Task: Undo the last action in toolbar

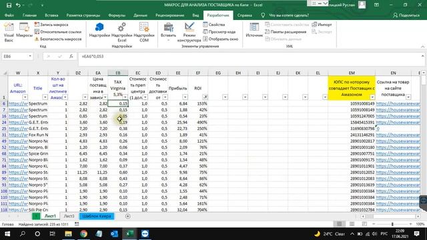Action: click(18, 5)
